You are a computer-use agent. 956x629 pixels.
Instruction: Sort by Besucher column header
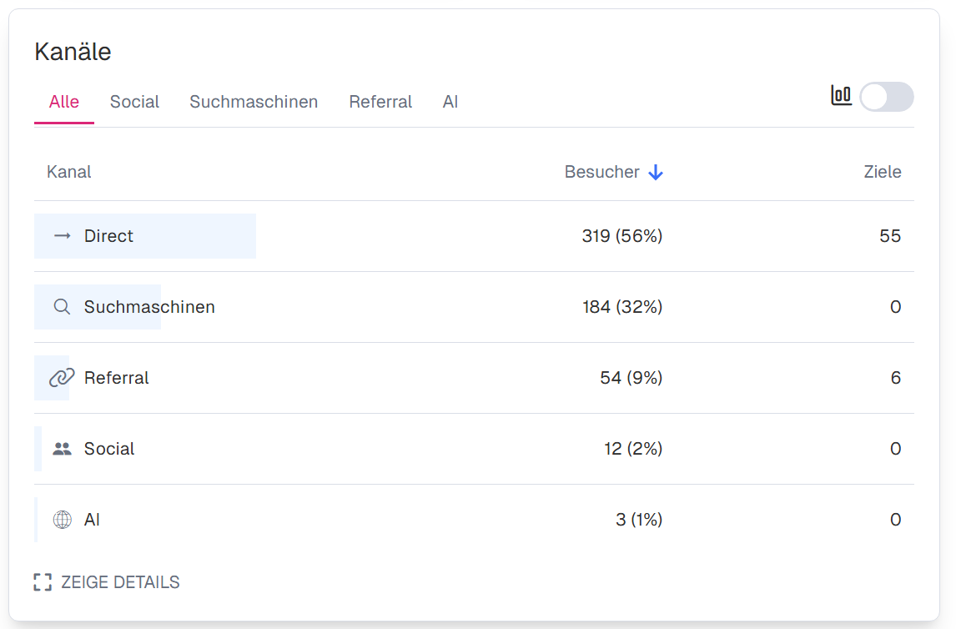point(601,172)
